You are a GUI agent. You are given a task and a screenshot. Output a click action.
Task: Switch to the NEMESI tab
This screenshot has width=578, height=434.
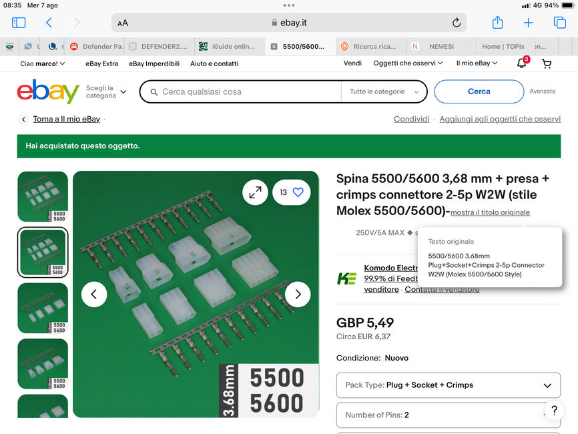[441, 47]
